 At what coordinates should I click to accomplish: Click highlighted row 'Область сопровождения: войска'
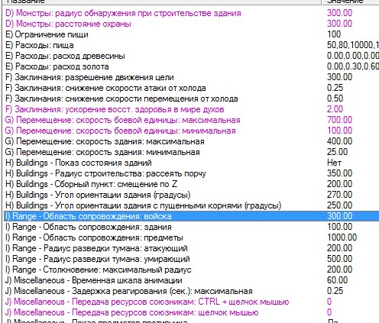point(192,216)
